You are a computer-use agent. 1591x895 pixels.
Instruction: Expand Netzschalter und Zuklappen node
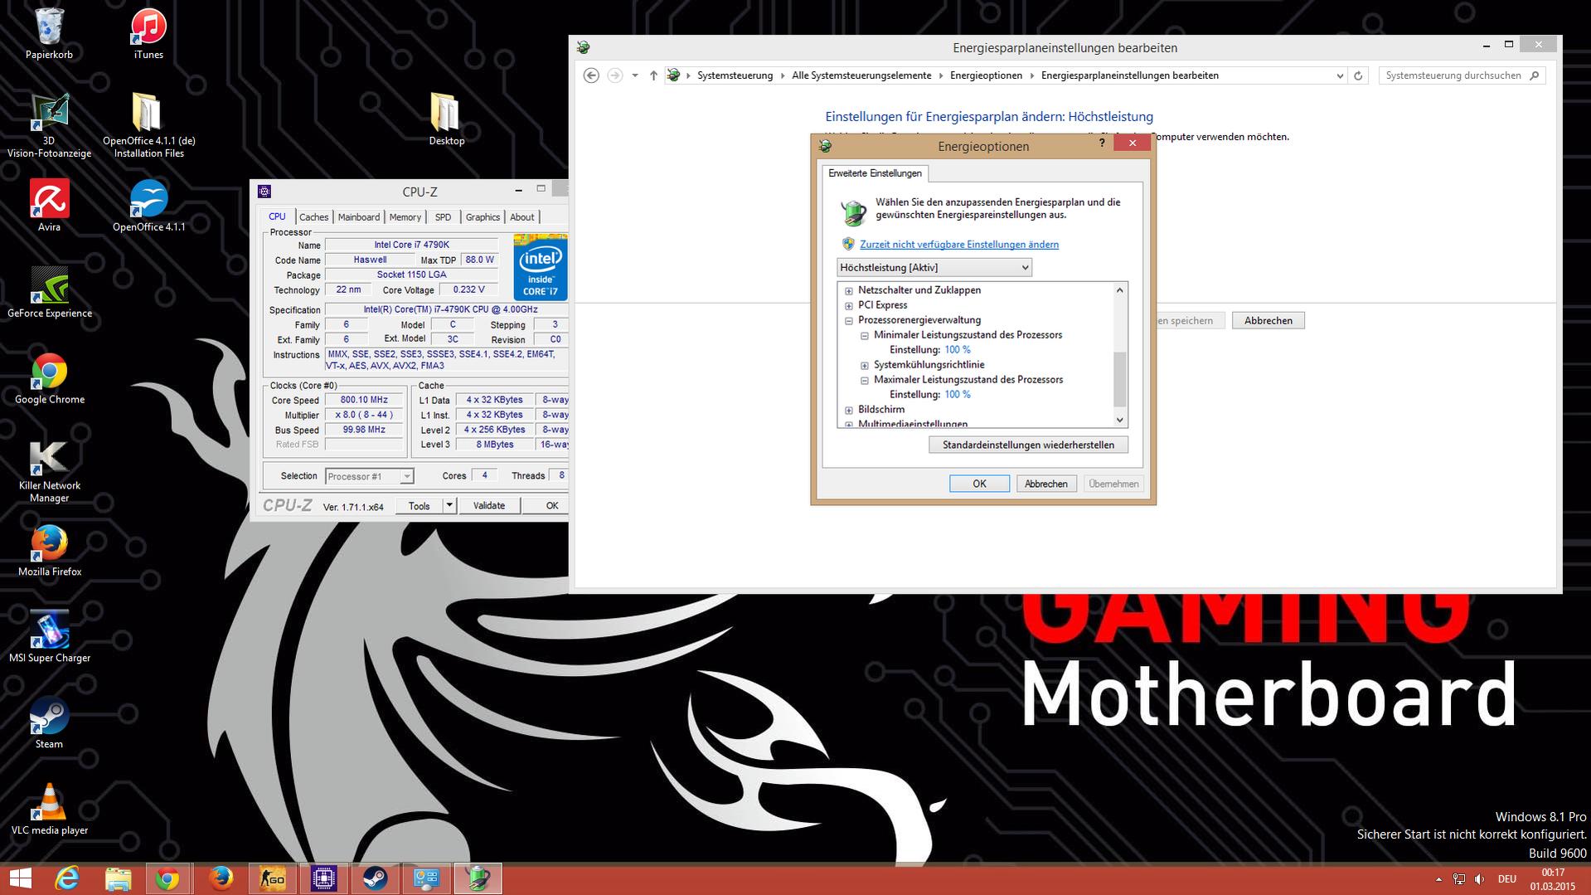848,291
